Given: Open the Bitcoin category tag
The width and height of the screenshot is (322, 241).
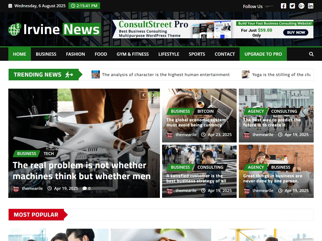Looking at the screenshot, I should pyautogui.click(x=206, y=111).
